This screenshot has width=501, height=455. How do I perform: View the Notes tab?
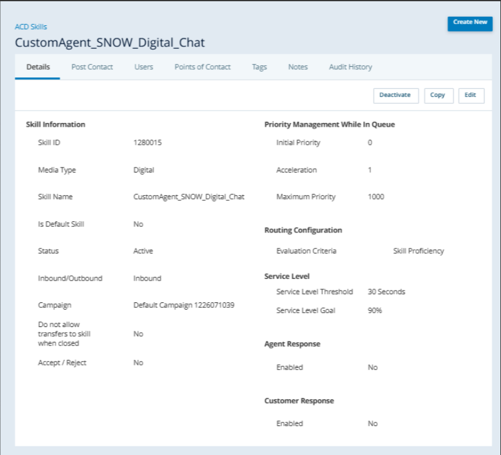pyautogui.click(x=298, y=67)
